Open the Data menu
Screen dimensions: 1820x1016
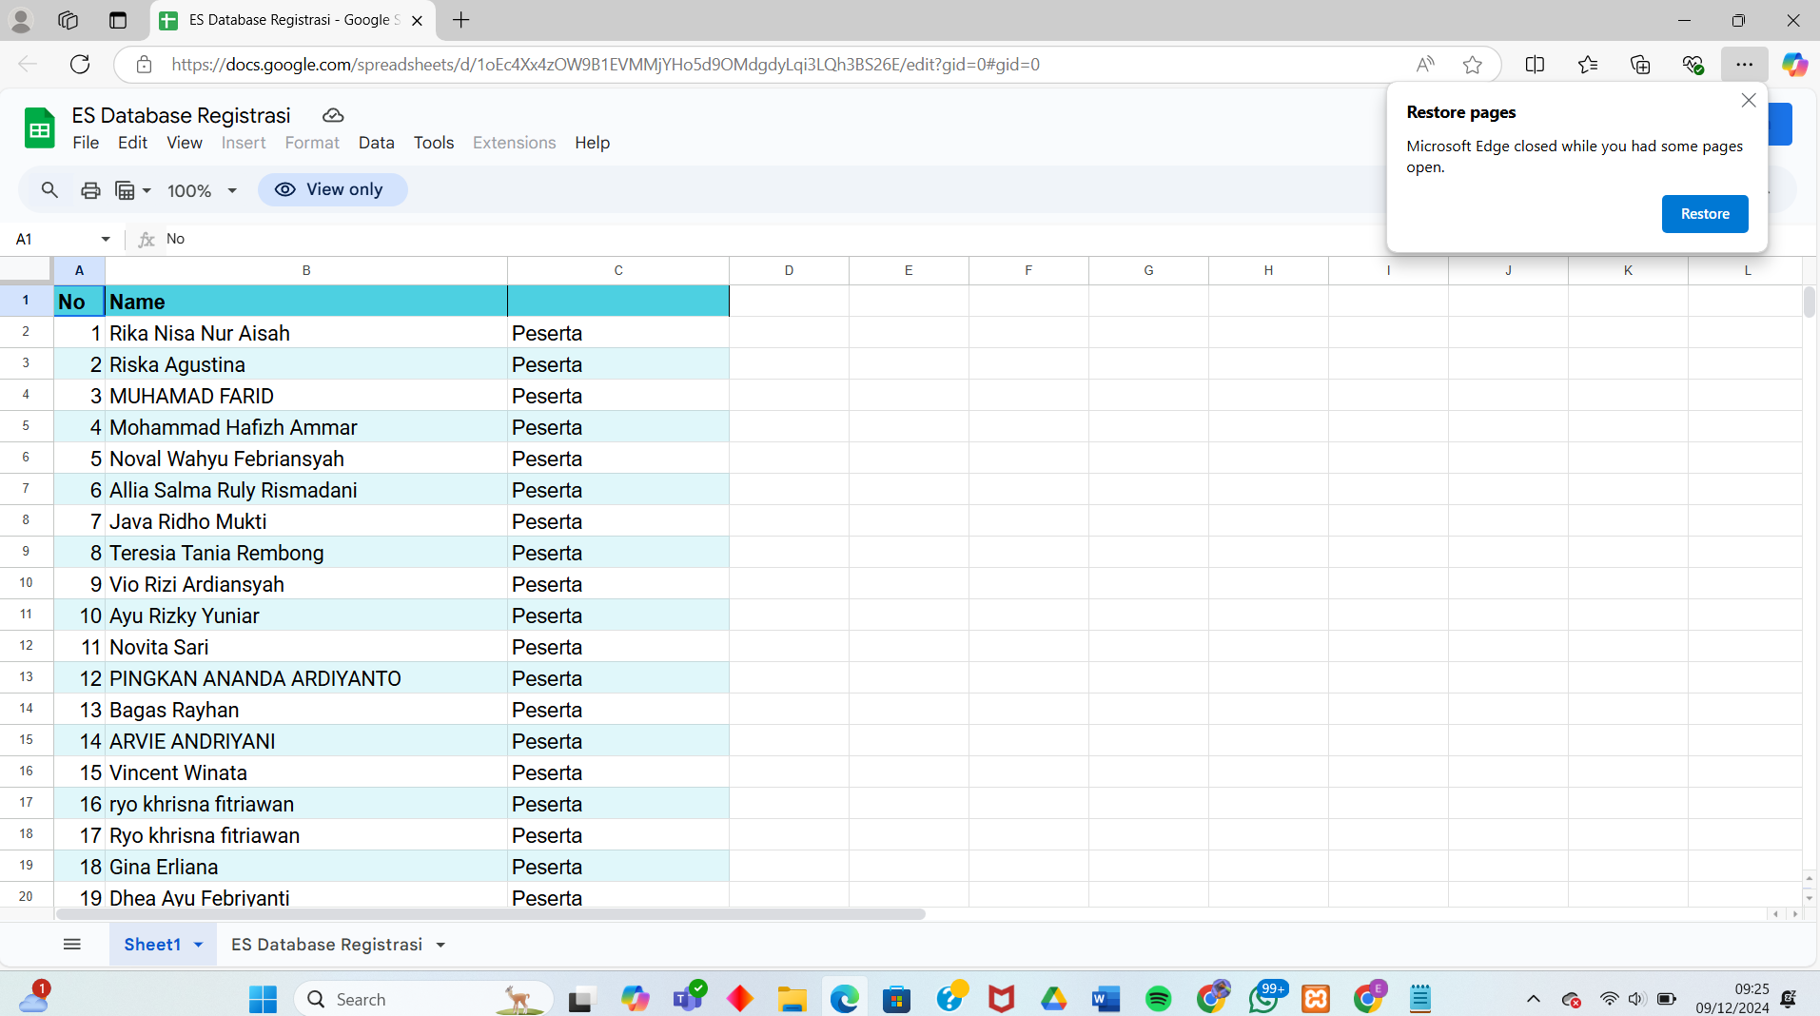coord(376,143)
